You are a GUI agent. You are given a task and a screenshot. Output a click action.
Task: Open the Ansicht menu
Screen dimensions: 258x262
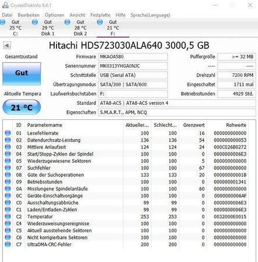77,15
